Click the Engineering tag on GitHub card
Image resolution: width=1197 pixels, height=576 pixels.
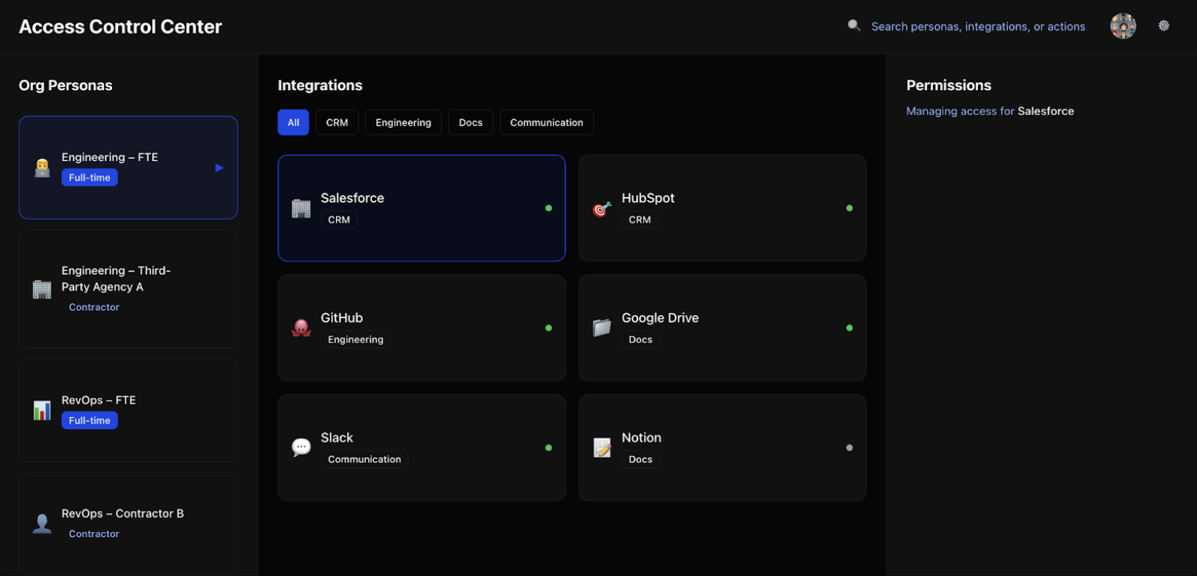356,339
